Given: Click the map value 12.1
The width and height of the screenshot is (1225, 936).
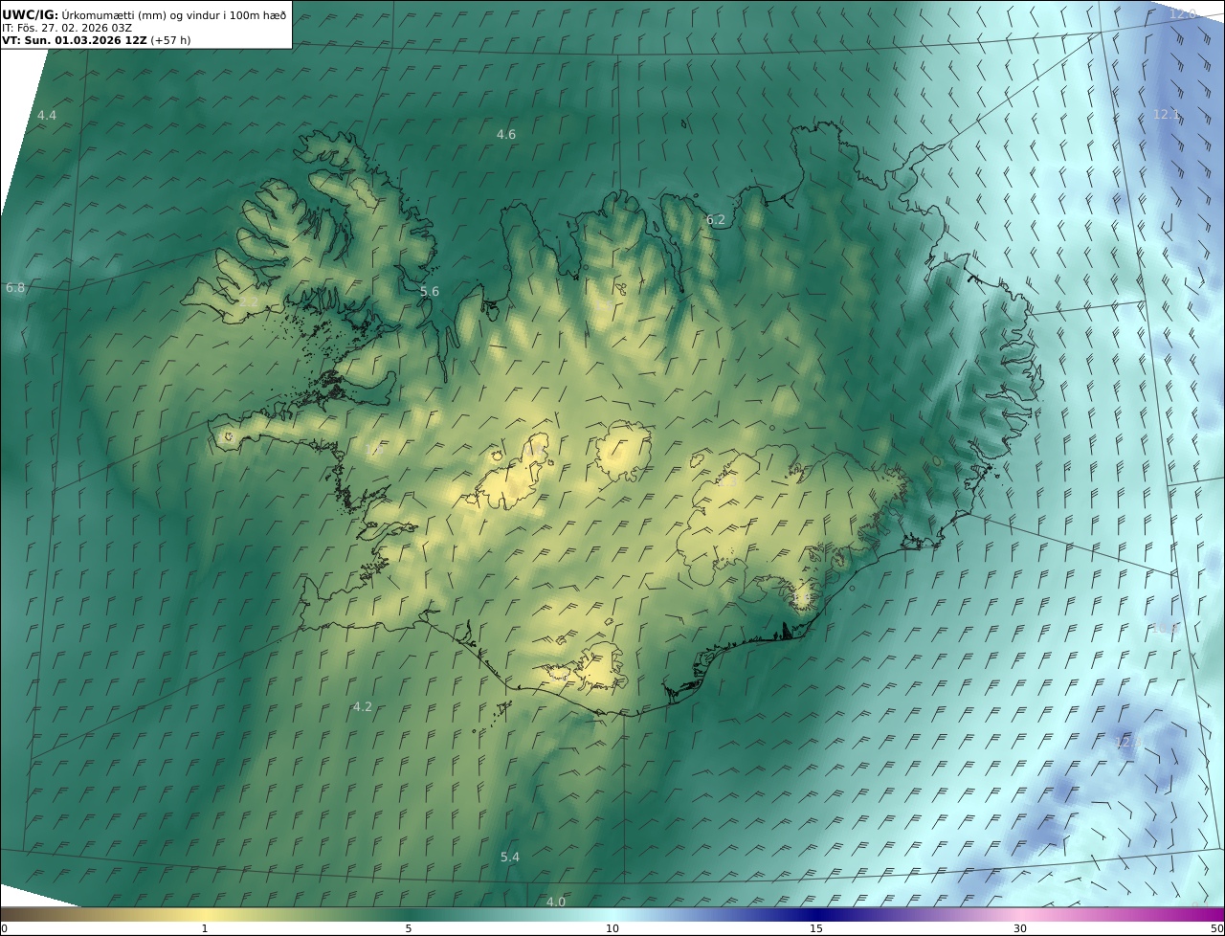Looking at the screenshot, I should pyautogui.click(x=1167, y=114).
